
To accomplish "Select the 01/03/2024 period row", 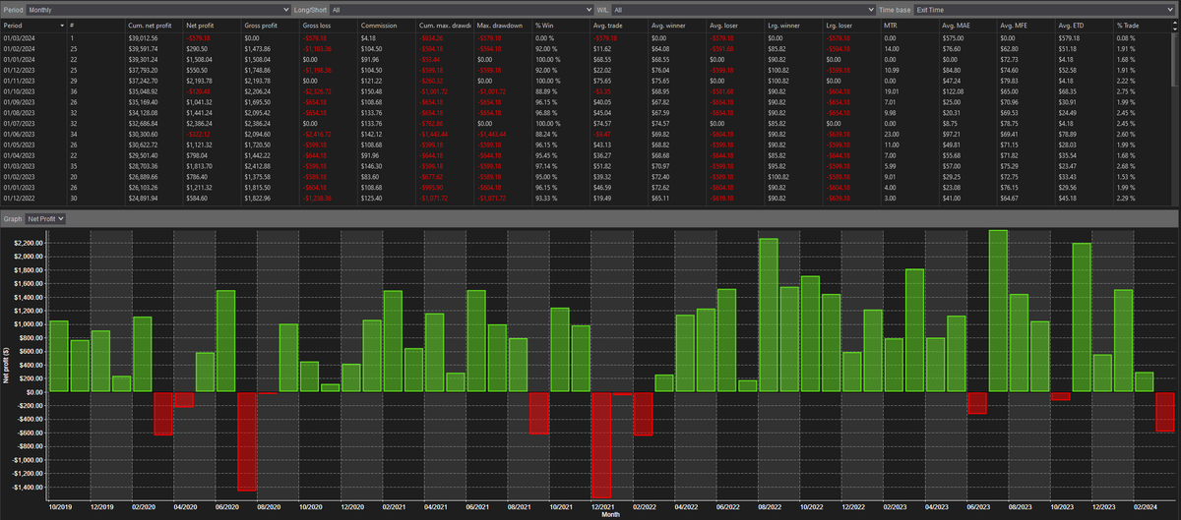I will click(x=585, y=37).
